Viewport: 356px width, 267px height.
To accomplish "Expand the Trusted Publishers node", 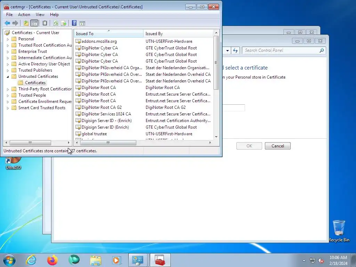I will [x=8, y=70].
